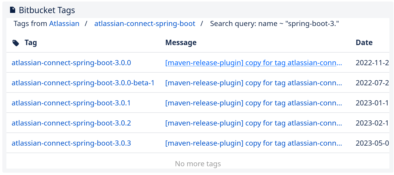Open the atlassian-connect-spring-boot repository link
Viewport: 394px width, 175px height.
pyautogui.click(x=145, y=24)
